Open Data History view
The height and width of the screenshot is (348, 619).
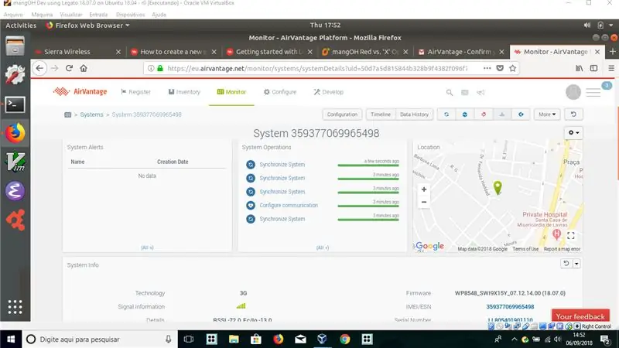point(414,114)
